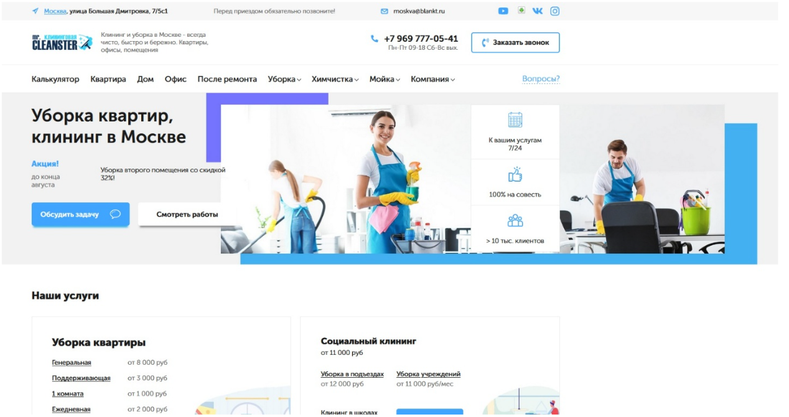
Task: Open the Уборка в подъездах link
Action: tap(352, 375)
